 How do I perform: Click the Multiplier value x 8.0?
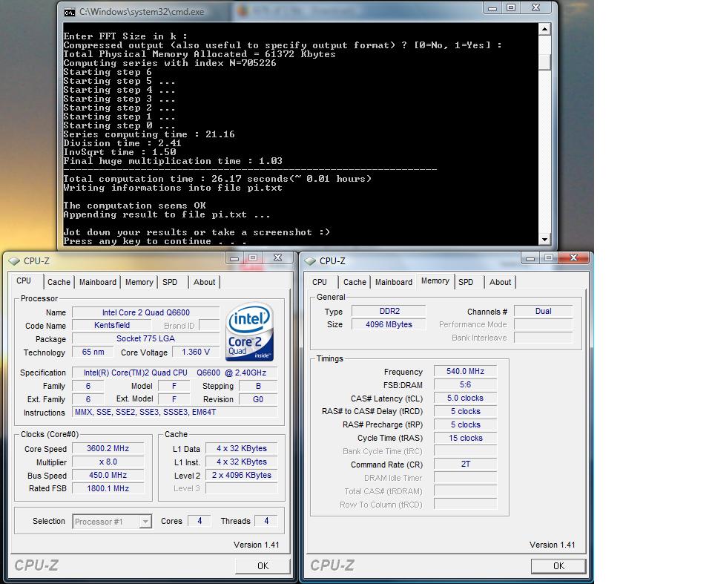click(108, 462)
